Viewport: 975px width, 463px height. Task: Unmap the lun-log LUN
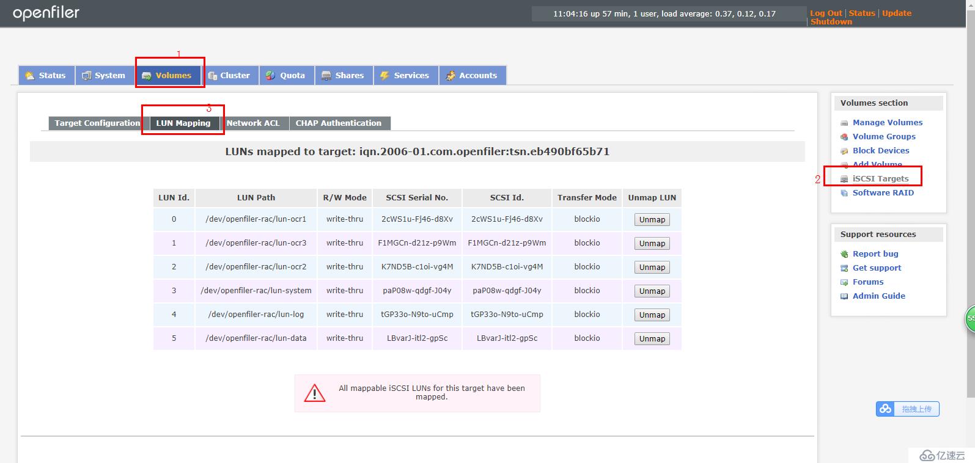click(x=652, y=315)
